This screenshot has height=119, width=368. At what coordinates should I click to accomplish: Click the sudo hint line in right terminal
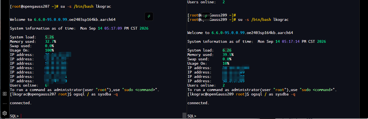tap(262, 90)
